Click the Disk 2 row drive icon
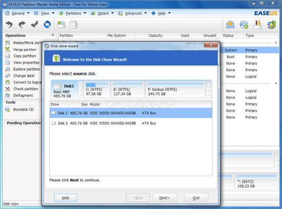This screenshot has height=209, width=282. click(x=54, y=123)
